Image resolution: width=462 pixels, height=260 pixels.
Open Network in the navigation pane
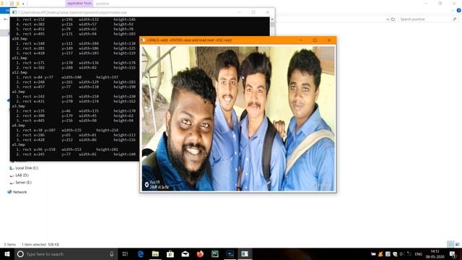[x=19, y=192]
